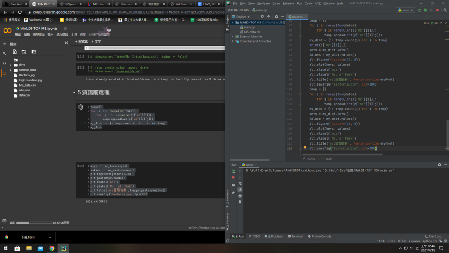The image size is (449, 253).
Task: Switch to the Python Console tab
Action: pyautogui.click(x=320, y=236)
